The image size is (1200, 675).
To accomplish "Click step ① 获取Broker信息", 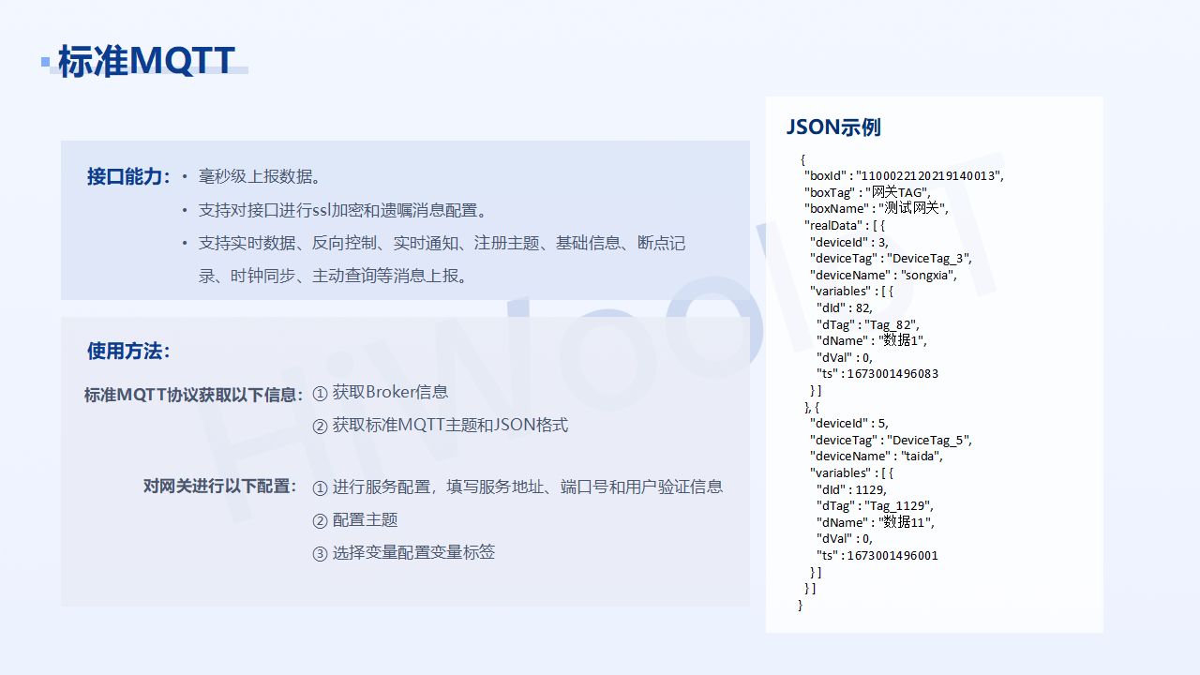I will click(381, 392).
